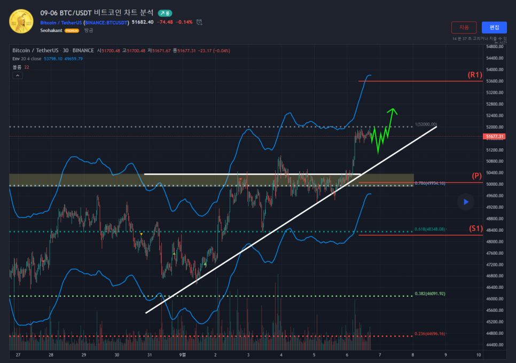The height and width of the screenshot is (363, 516).
Task: Click the green 롱 (long) badge
Action: click(165, 13)
